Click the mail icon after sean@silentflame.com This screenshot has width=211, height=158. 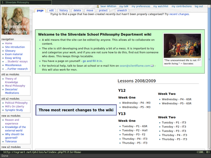point(152,66)
